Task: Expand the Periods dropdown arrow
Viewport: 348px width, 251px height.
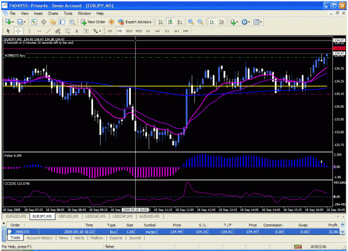Action: (x=249, y=22)
